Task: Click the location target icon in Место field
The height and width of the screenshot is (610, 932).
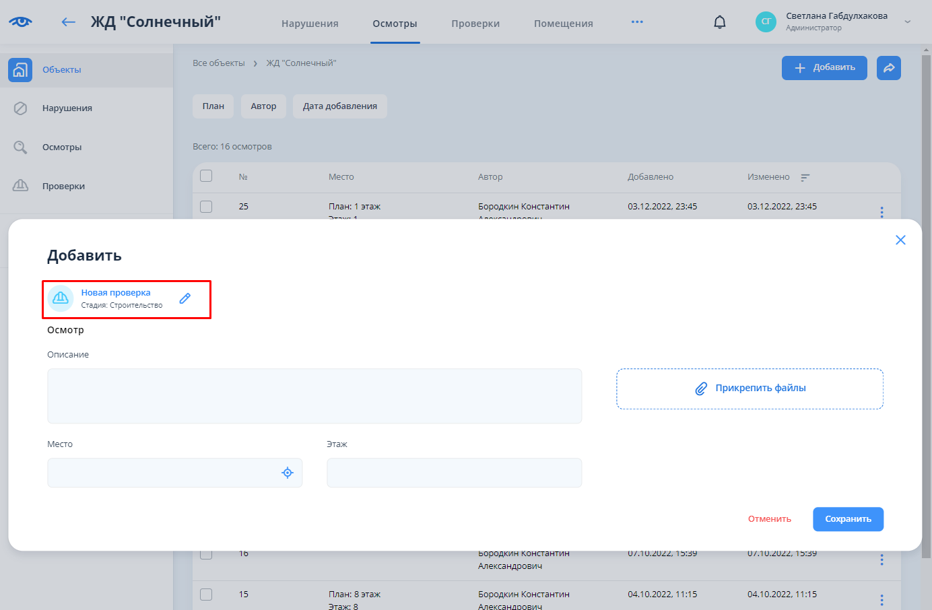Action: tap(288, 473)
